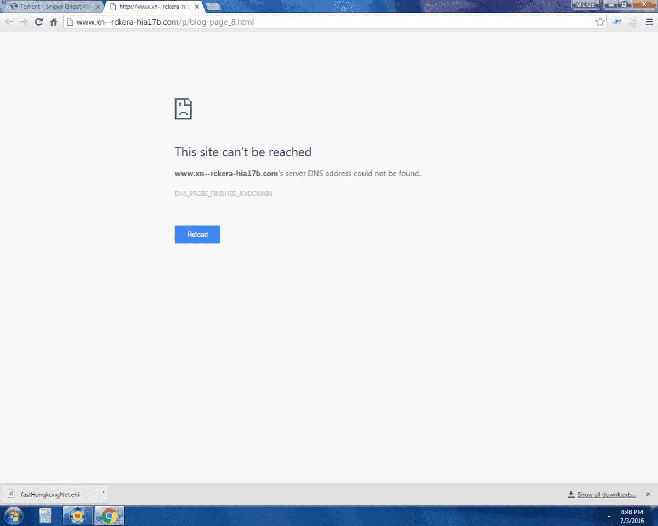Click the 'This site can't be reached' heading
This screenshot has width=658, height=526.
(243, 152)
